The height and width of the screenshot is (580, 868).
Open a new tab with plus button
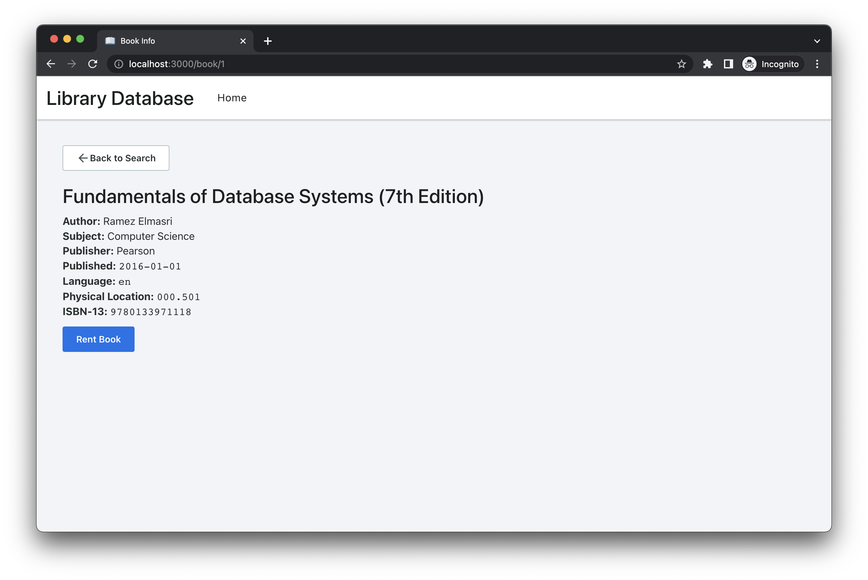click(268, 41)
